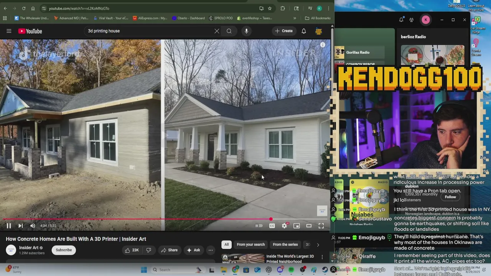Open Insider Art channel avatar
The width and height of the screenshot is (491, 276).
(x=11, y=250)
